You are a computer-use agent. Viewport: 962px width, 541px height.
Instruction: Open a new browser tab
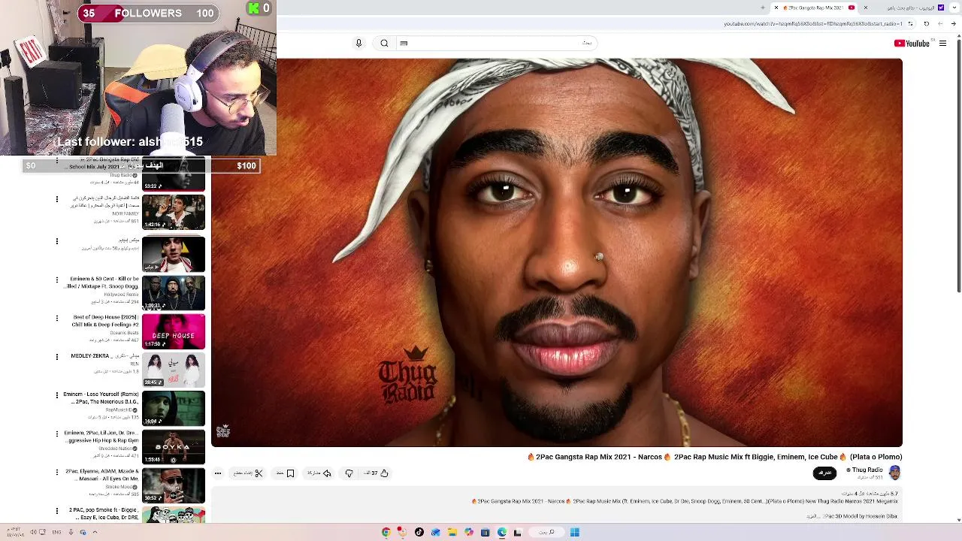(x=763, y=8)
